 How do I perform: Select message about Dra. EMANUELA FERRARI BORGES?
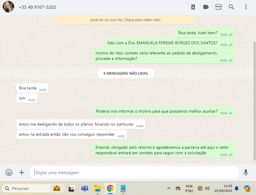[x=170, y=43]
